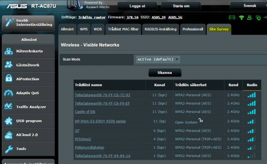
Task: Open Traffic Analyzer in the sidebar
Action: pos(28,107)
